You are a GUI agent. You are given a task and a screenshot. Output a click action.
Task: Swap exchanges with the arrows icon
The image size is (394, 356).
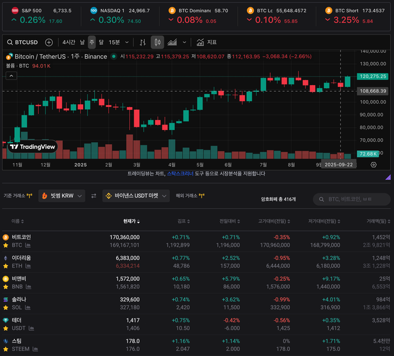point(94,196)
